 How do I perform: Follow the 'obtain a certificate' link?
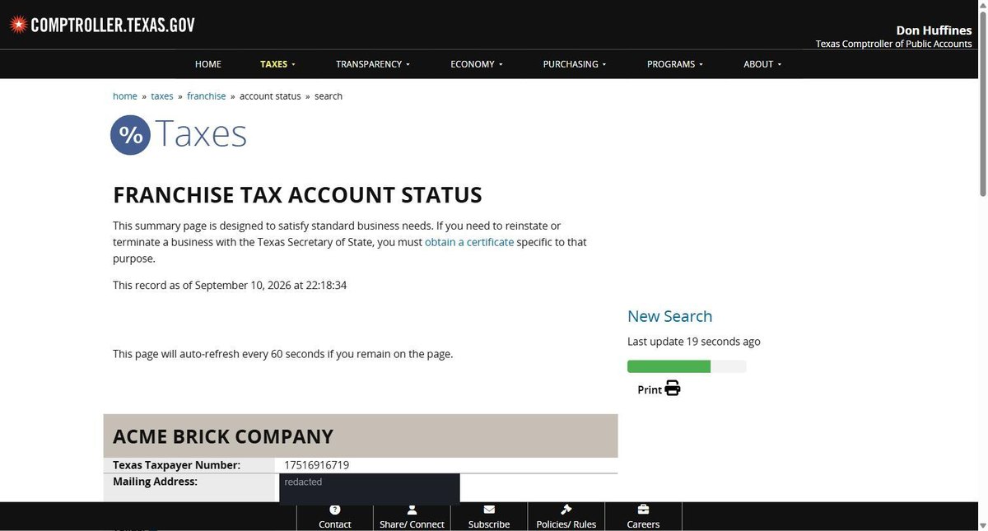[x=469, y=242]
